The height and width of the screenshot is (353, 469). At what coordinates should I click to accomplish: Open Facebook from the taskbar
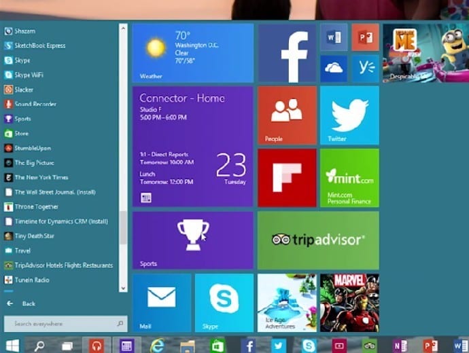click(x=248, y=346)
